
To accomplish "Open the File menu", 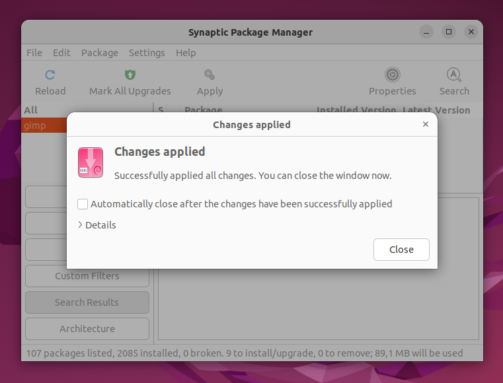I will (x=34, y=53).
